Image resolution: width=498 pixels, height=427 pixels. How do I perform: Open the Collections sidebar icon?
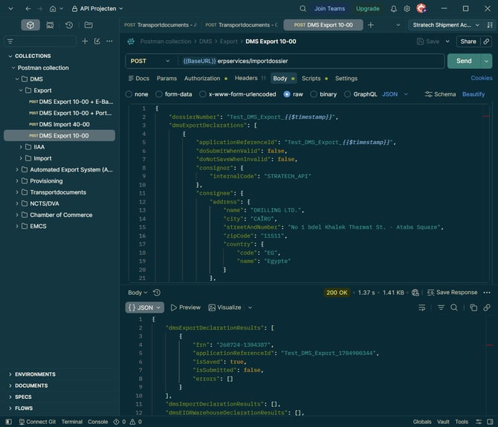(x=30, y=25)
